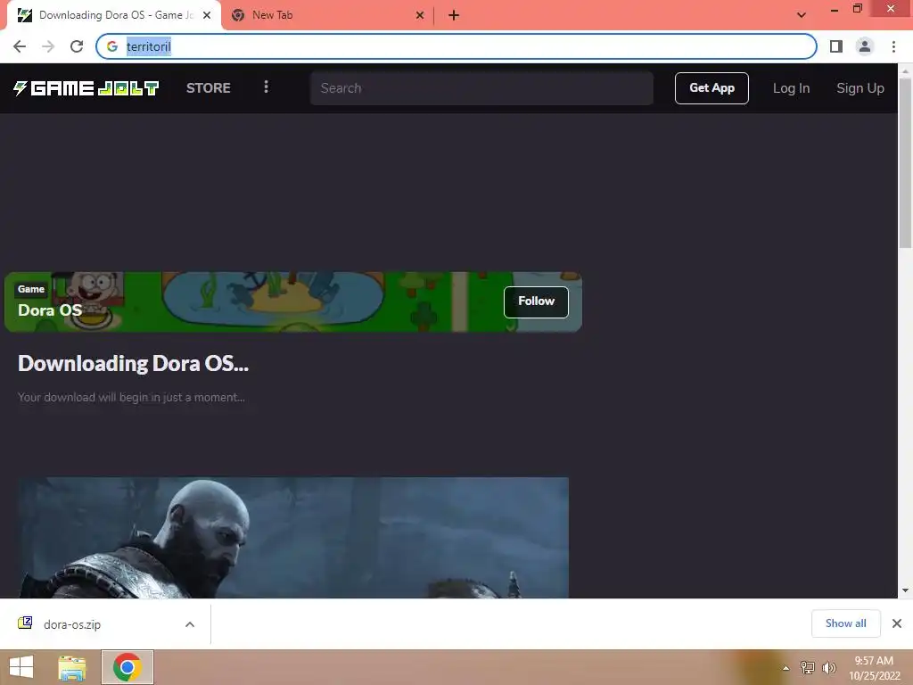Image resolution: width=913 pixels, height=685 pixels.
Task: Click the scrollbar up arrow
Action: (905, 70)
